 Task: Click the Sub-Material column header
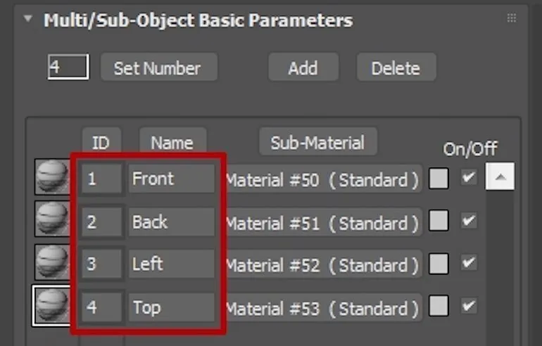click(317, 142)
